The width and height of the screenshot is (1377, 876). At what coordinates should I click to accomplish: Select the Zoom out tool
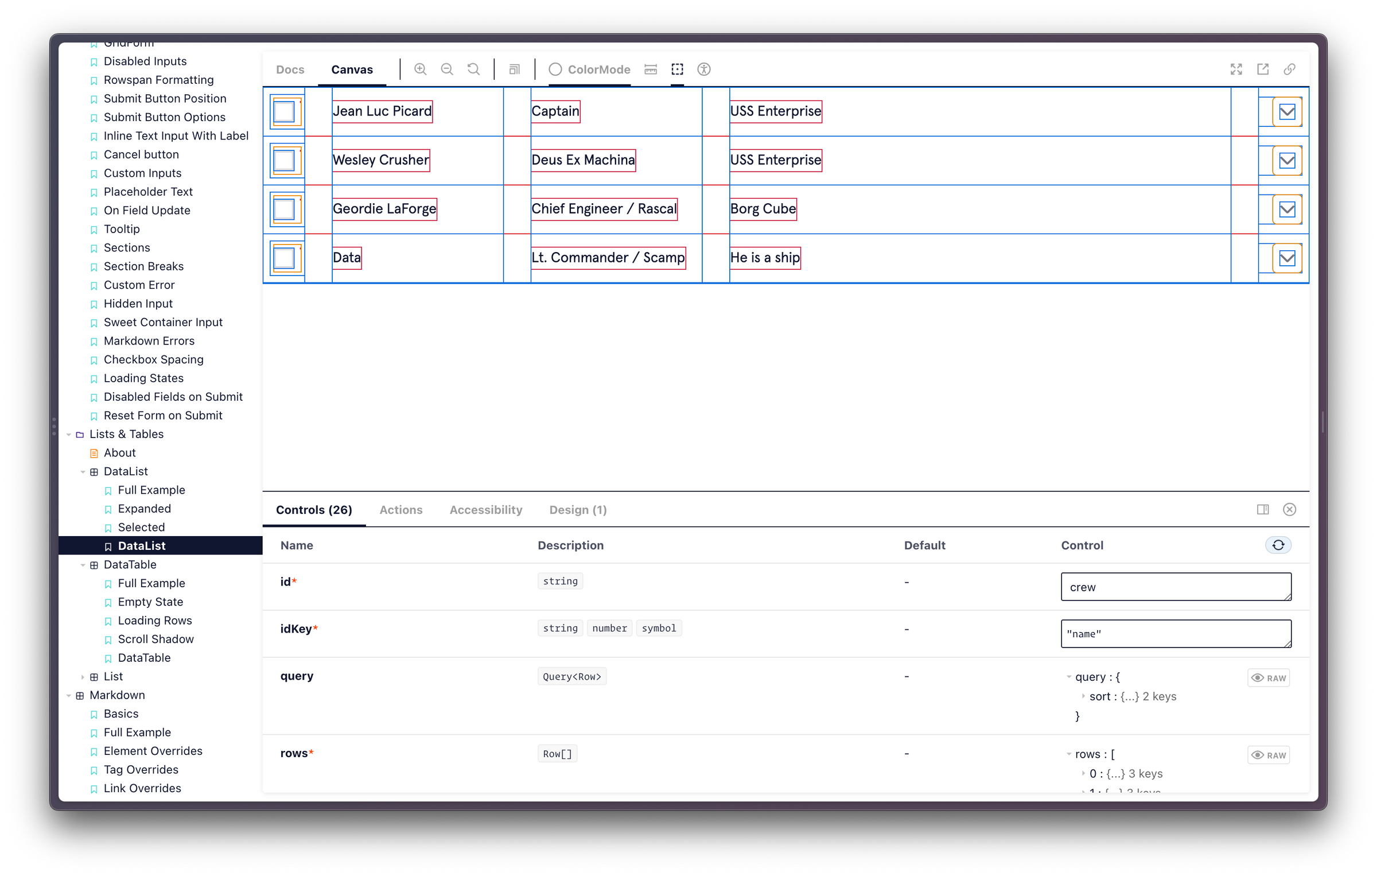click(447, 69)
